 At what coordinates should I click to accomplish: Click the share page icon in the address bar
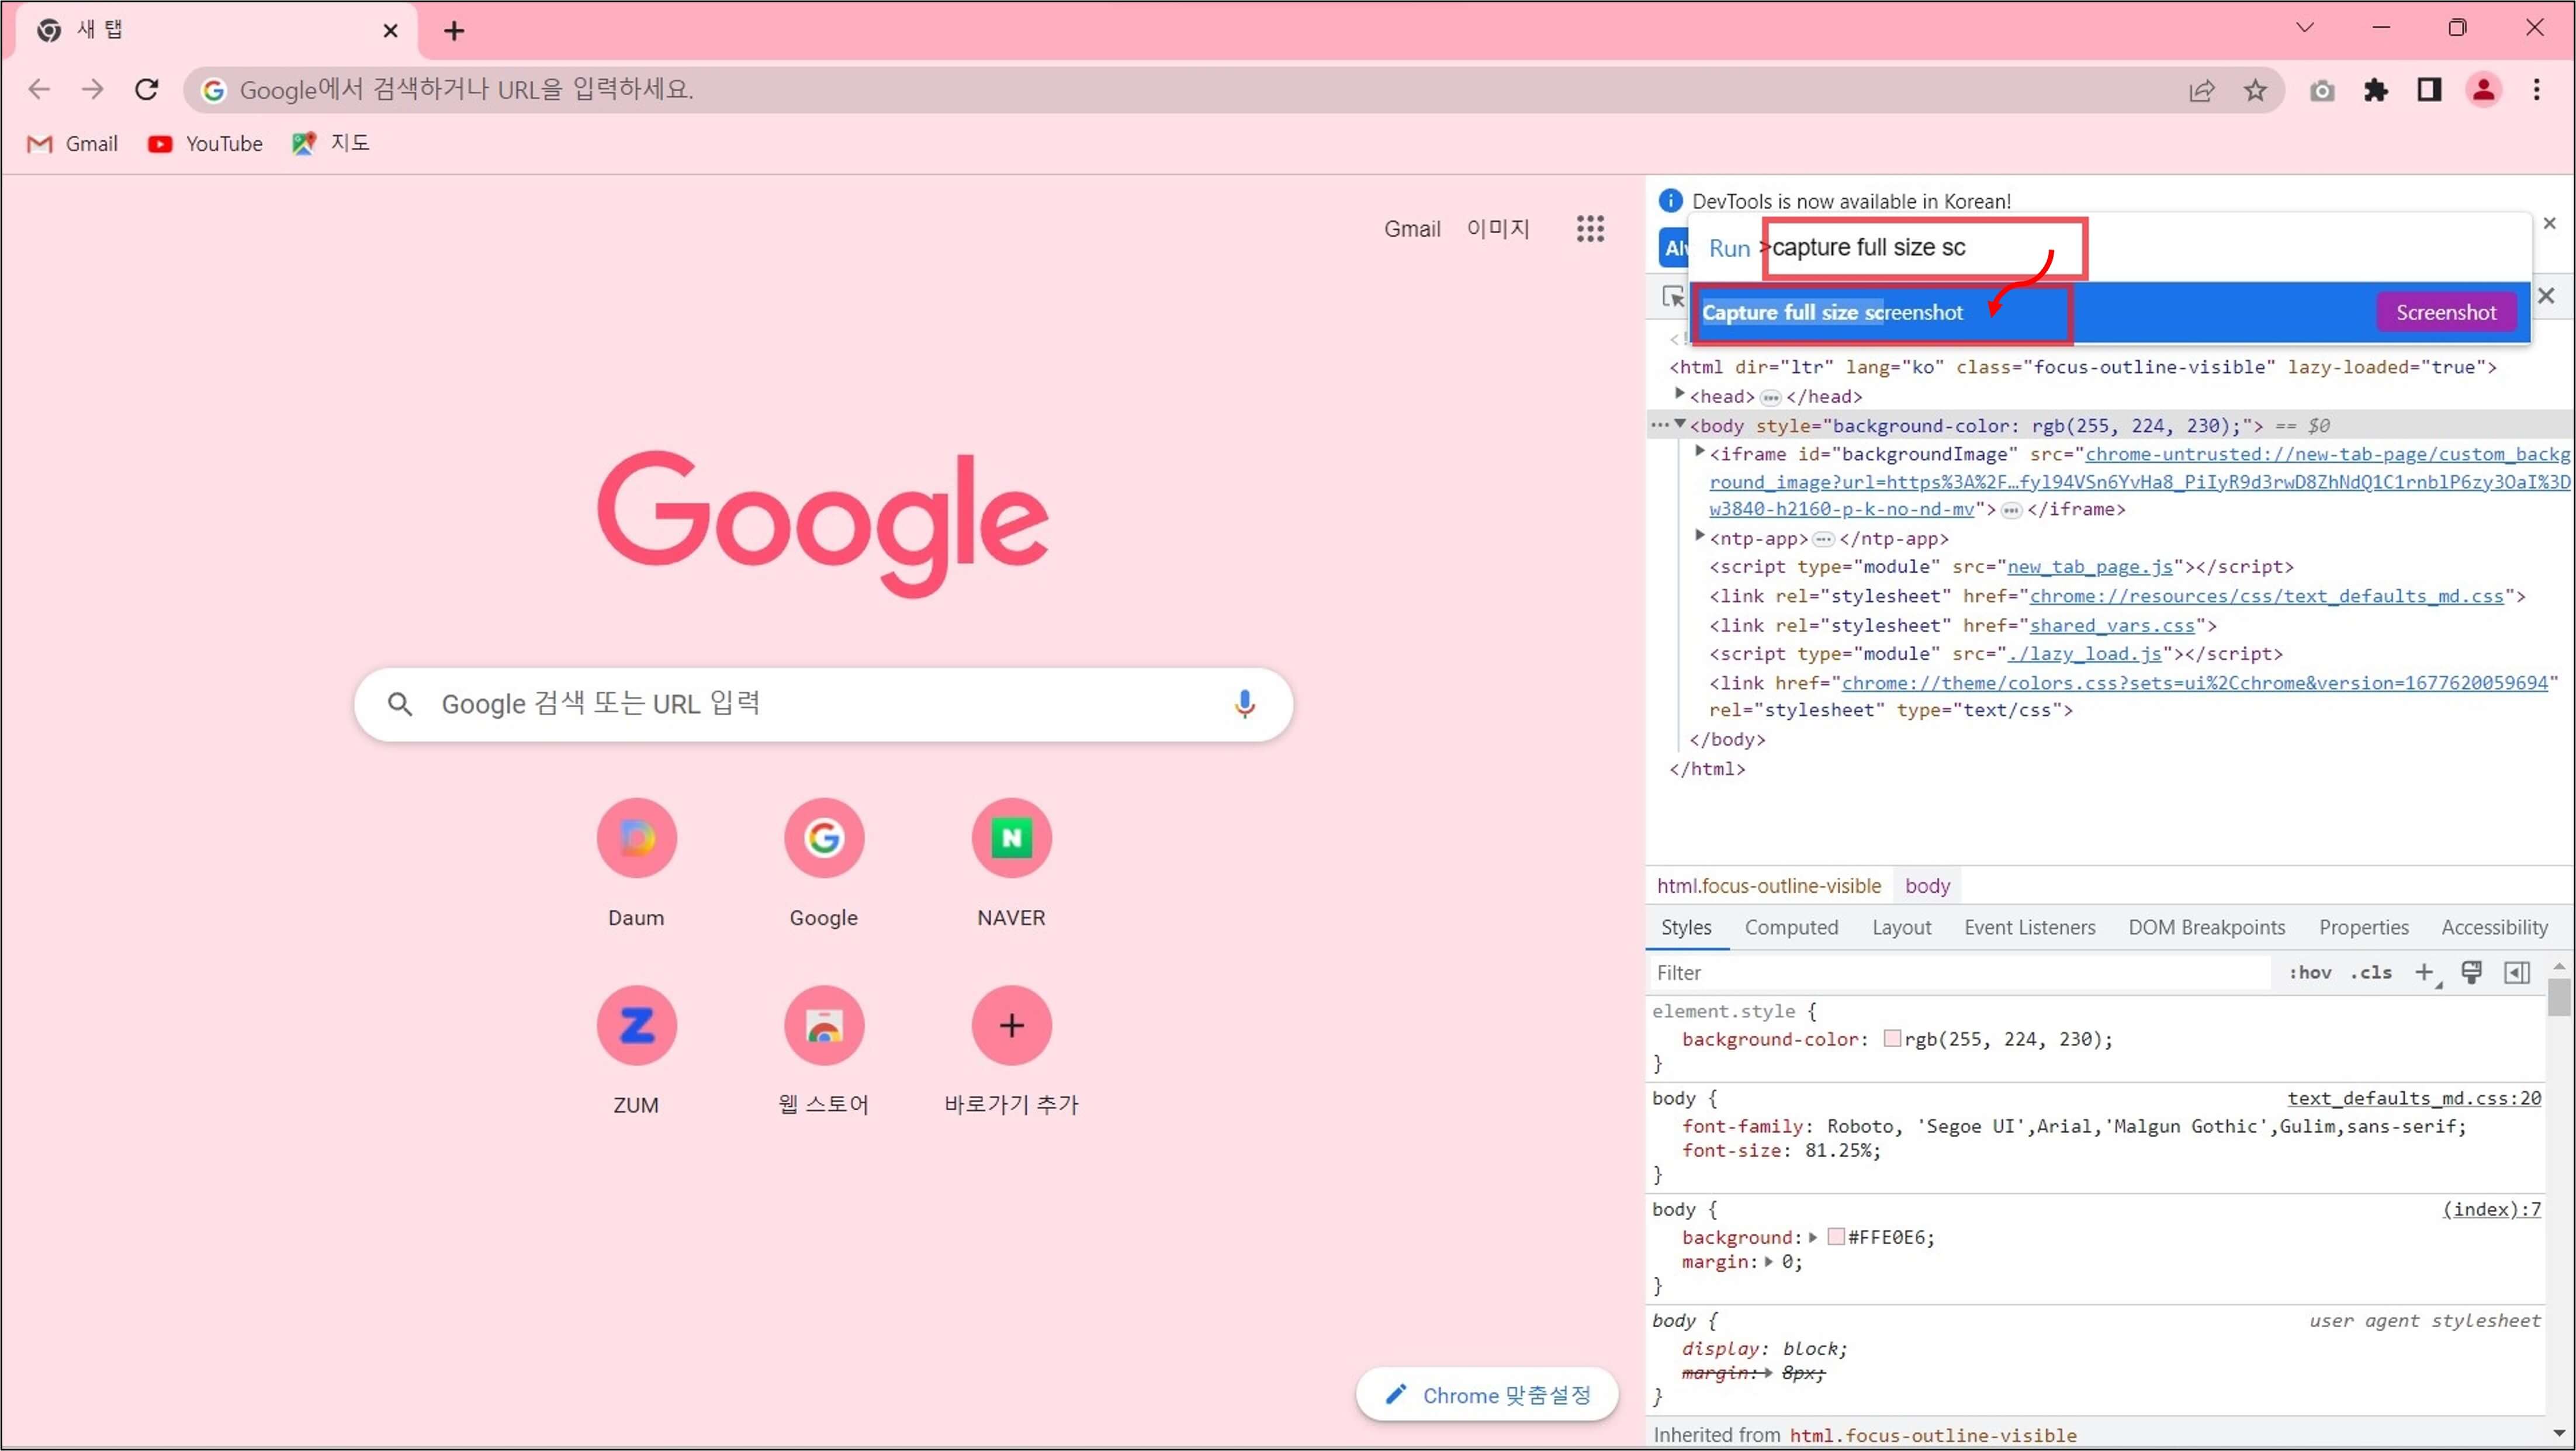pos(2201,90)
